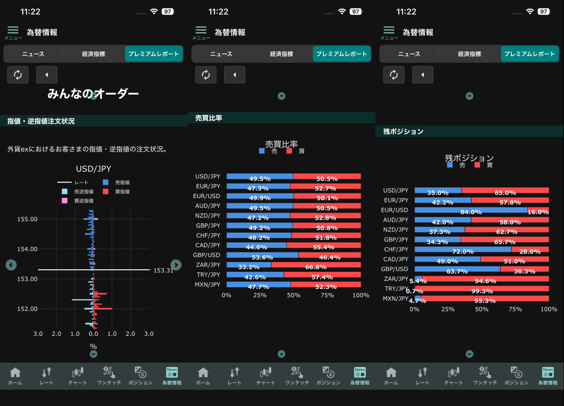Switch to ニュース tab on the みんなのオーダー screen
Image resolution: width=564 pixels, height=406 pixels.
pos(33,54)
